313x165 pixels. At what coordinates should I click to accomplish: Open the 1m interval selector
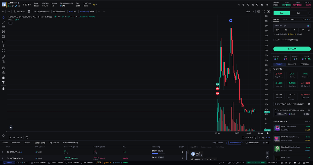(3, 12)
